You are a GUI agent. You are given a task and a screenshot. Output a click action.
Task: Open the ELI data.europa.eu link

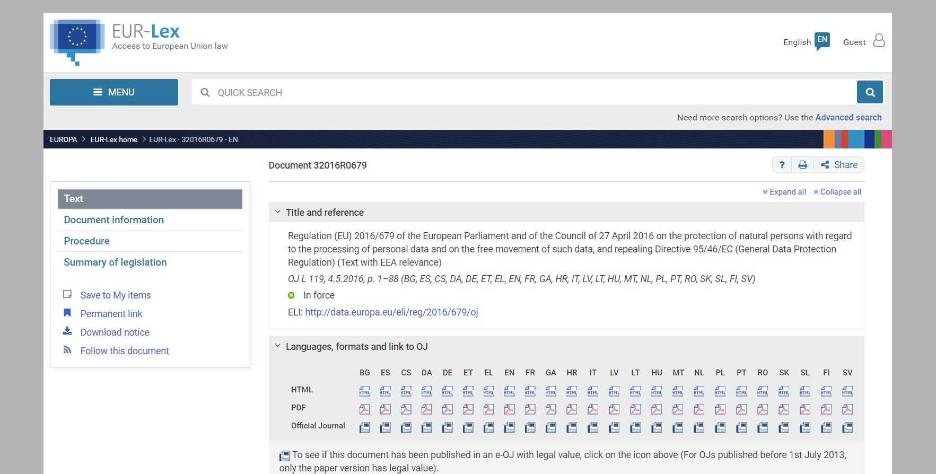coord(391,312)
